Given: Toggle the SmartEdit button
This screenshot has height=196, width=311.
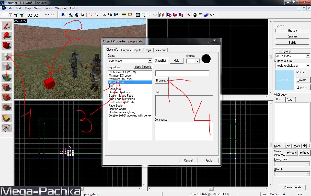Looking at the screenshot, I should [161, 61].
